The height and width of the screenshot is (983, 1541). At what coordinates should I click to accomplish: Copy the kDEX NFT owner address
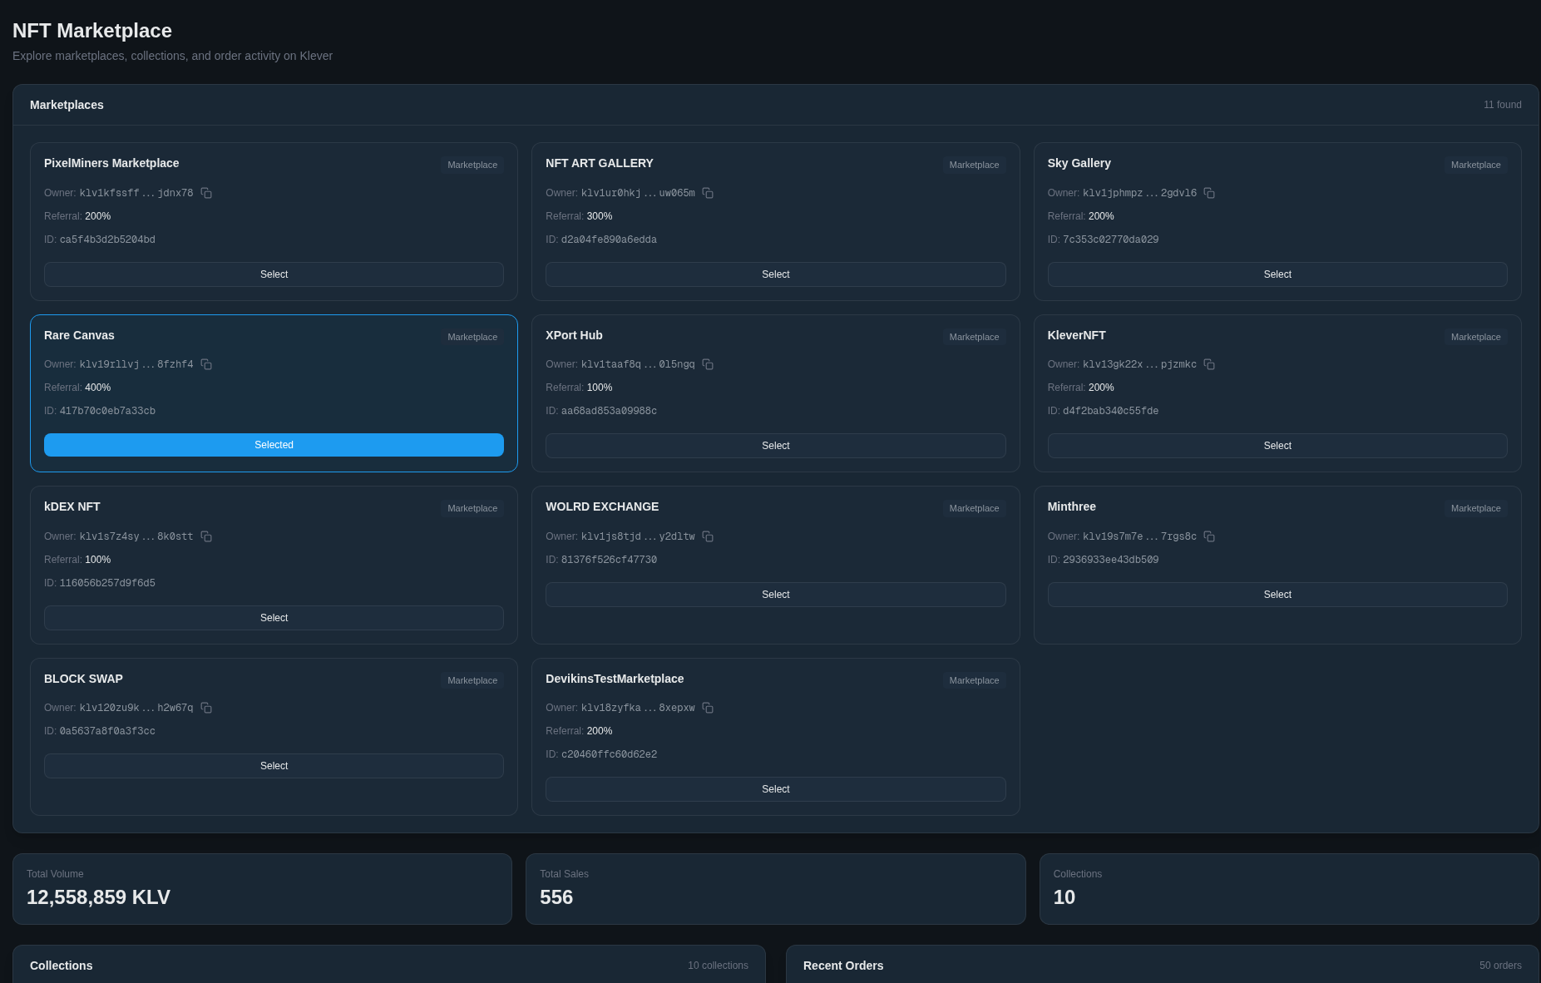(206, 536)
